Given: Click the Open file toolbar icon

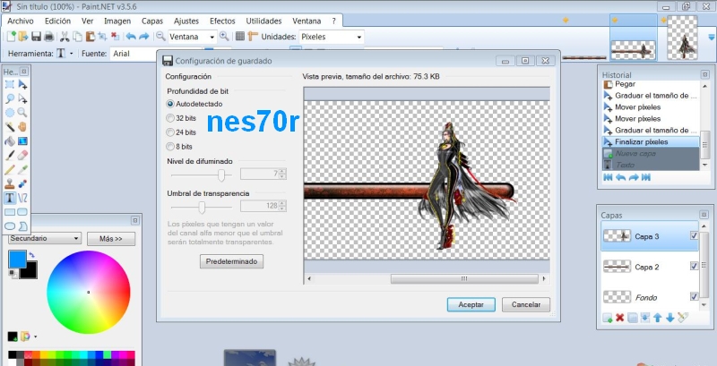Looking at the screenshot, I should click(23, 37).
